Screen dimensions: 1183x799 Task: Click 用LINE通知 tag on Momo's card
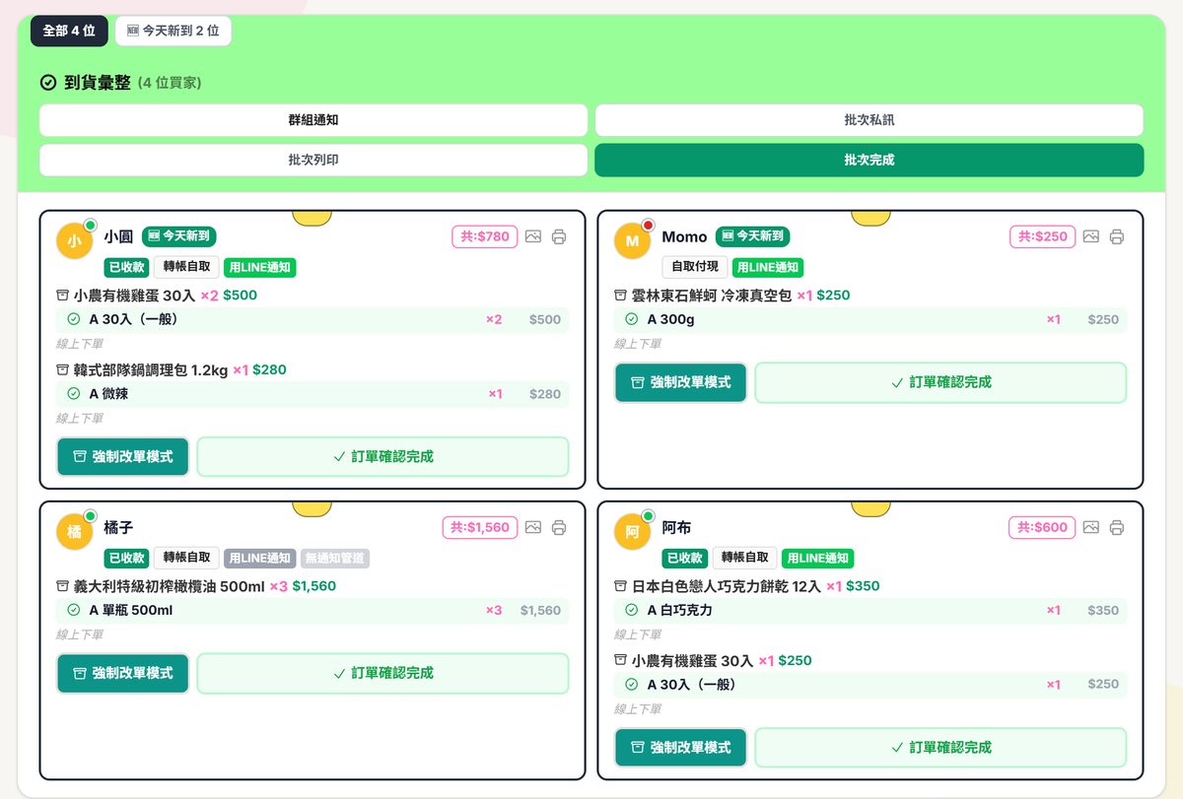click(768, 267)
